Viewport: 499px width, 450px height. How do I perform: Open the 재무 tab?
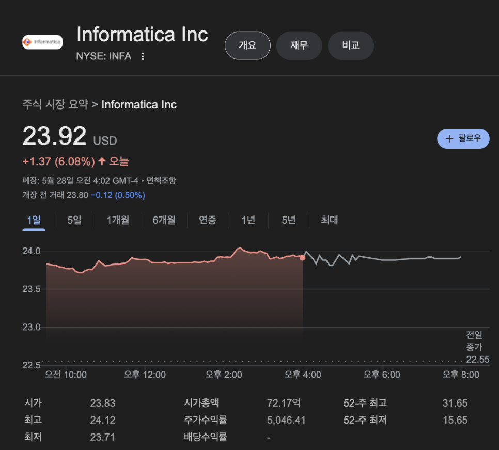299,45
